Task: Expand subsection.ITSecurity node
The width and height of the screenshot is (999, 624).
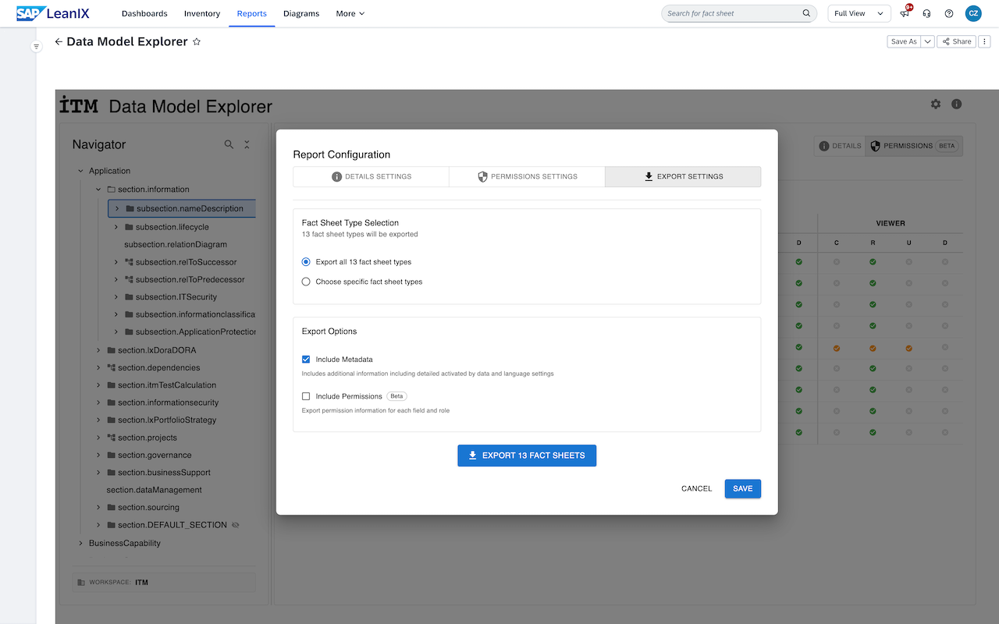Action: 116,297
